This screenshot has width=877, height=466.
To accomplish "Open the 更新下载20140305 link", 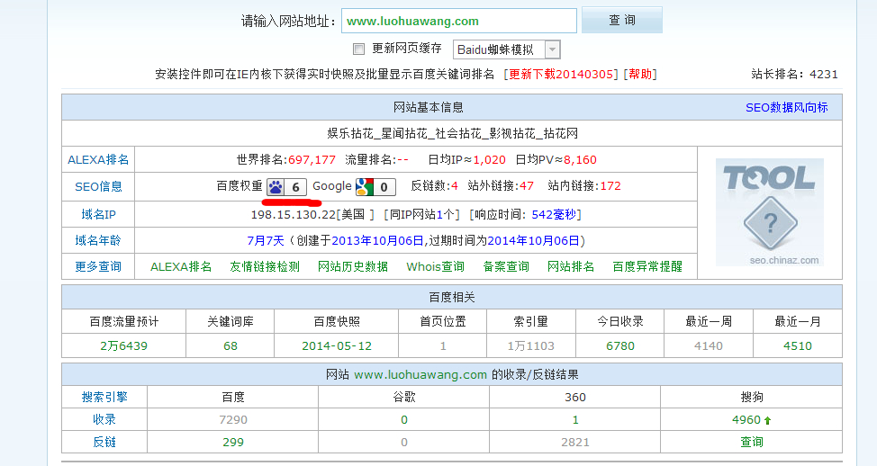I will [561, 75].
